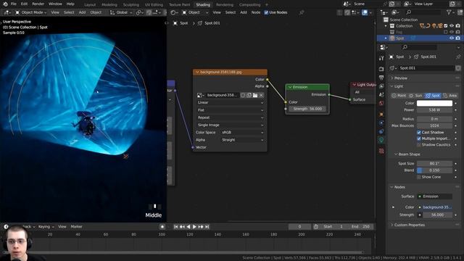The width and height of the screenshot is (464, 261).
Task: Open the Straight Alpha dropdown
Action: tap(242, 140)
